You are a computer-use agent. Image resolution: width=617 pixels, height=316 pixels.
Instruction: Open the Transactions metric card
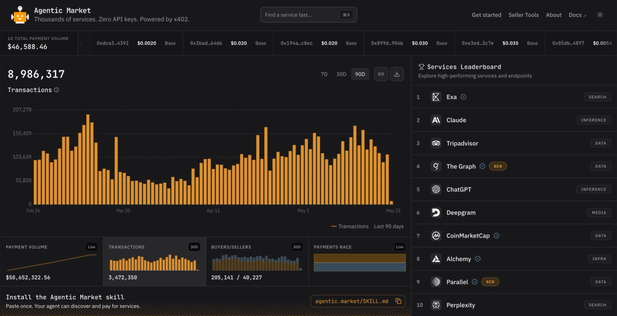(x=154, y=262)
